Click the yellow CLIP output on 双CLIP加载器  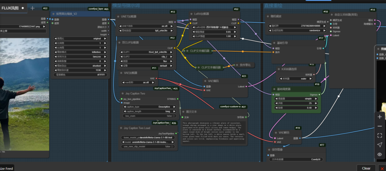175,48
